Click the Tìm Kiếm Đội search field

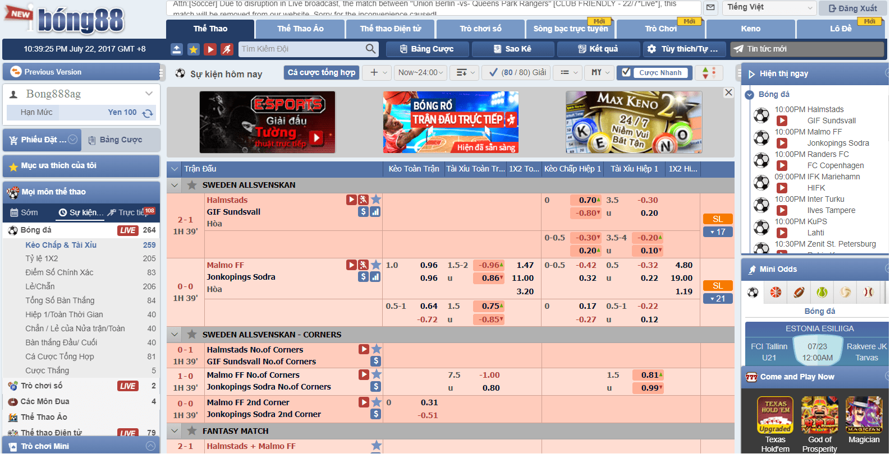(x=301, y=49)
